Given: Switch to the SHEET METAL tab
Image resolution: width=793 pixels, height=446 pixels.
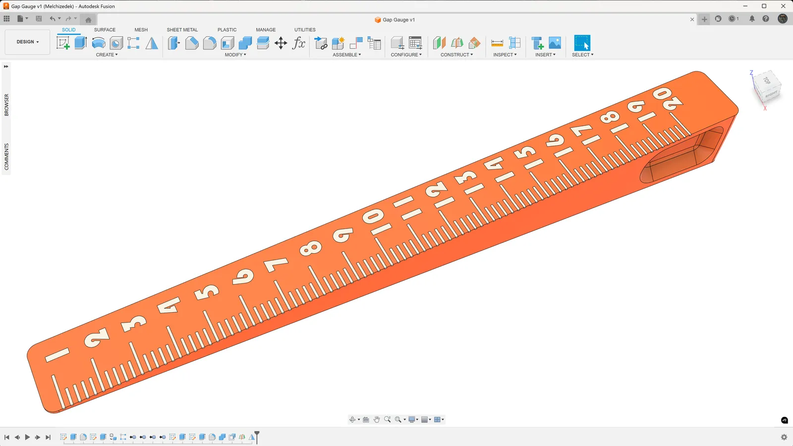Looking at the screenshot, I should [x=182, y=30].
